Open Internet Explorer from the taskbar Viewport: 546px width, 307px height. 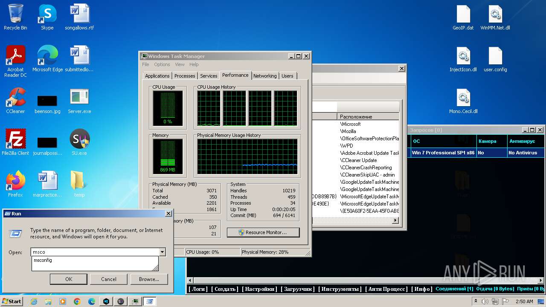tap(34, 301)
